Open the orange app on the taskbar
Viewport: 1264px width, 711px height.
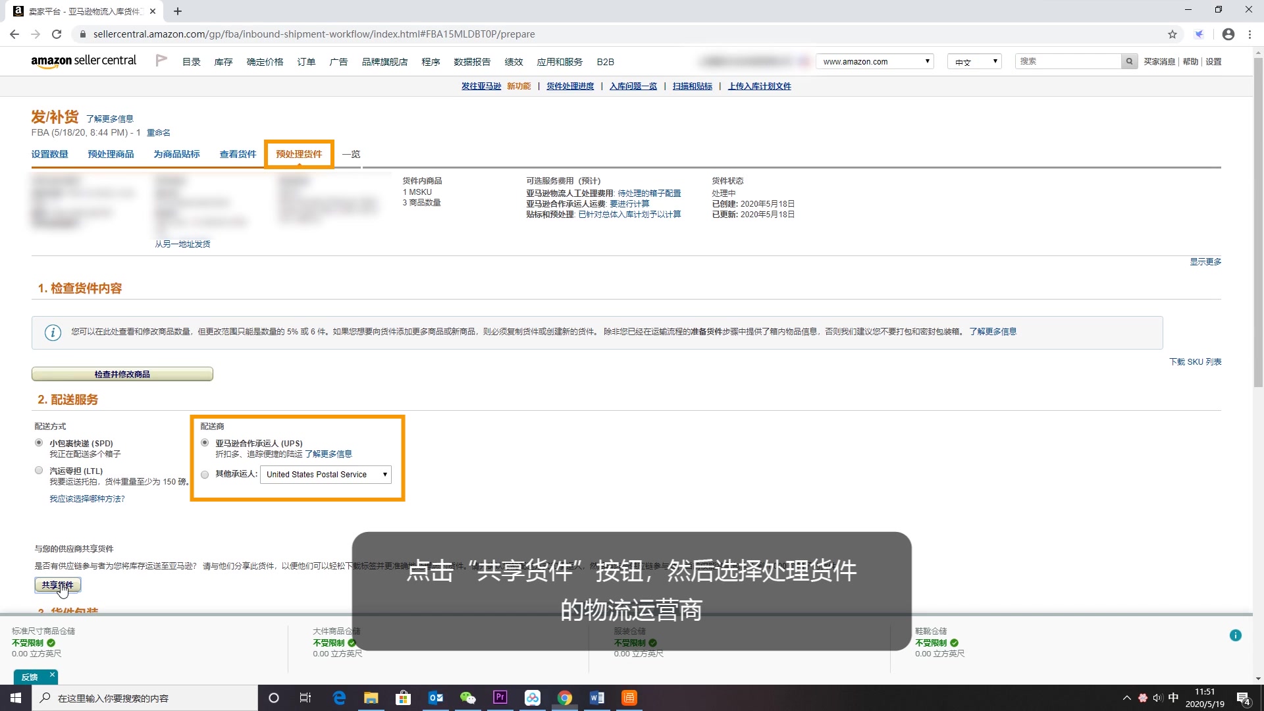pyautogui.click(x=629, y=698)
